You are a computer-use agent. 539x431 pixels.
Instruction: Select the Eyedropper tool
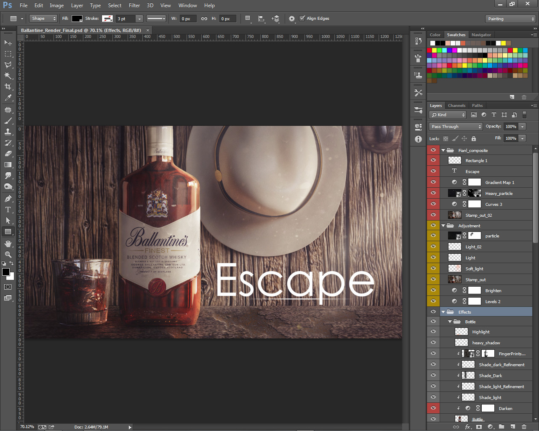pos(8,98)
